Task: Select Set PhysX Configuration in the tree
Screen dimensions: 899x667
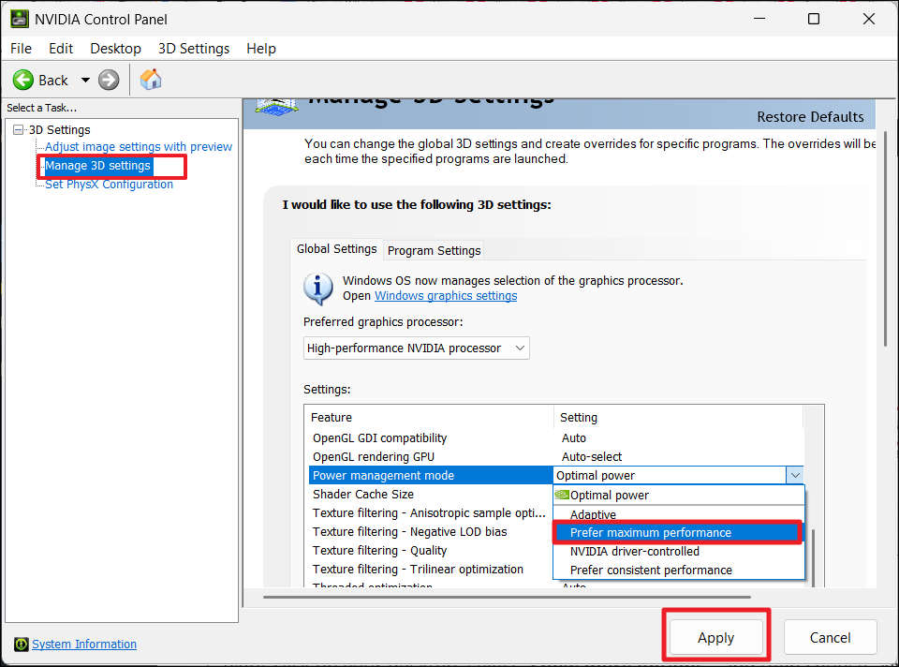Action: [x=109, y=185]
